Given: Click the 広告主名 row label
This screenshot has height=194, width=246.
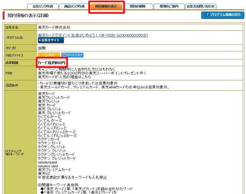Looking at the screenshot, I should coord(12,27).
